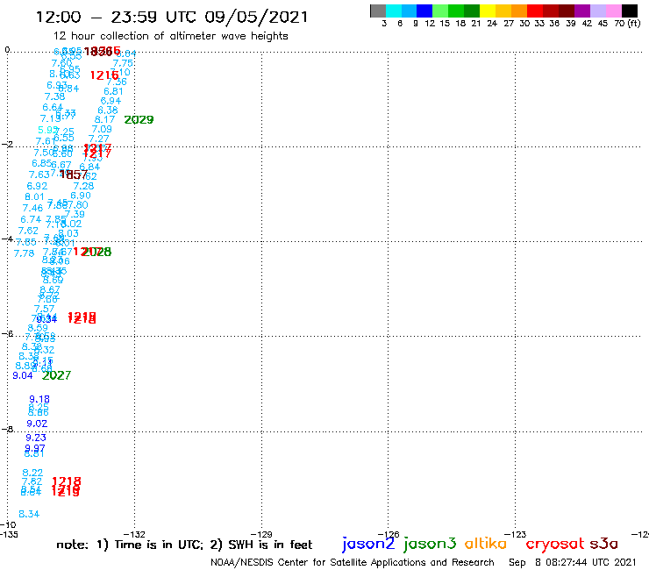
Task: Click the red time label '1216'
Action: pyautogui.click(x=104, y=75)
